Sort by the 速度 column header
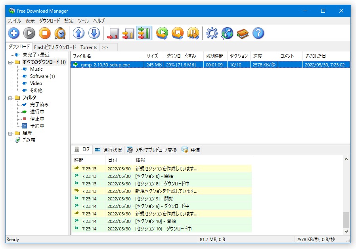356x249 pixels. 264,56
